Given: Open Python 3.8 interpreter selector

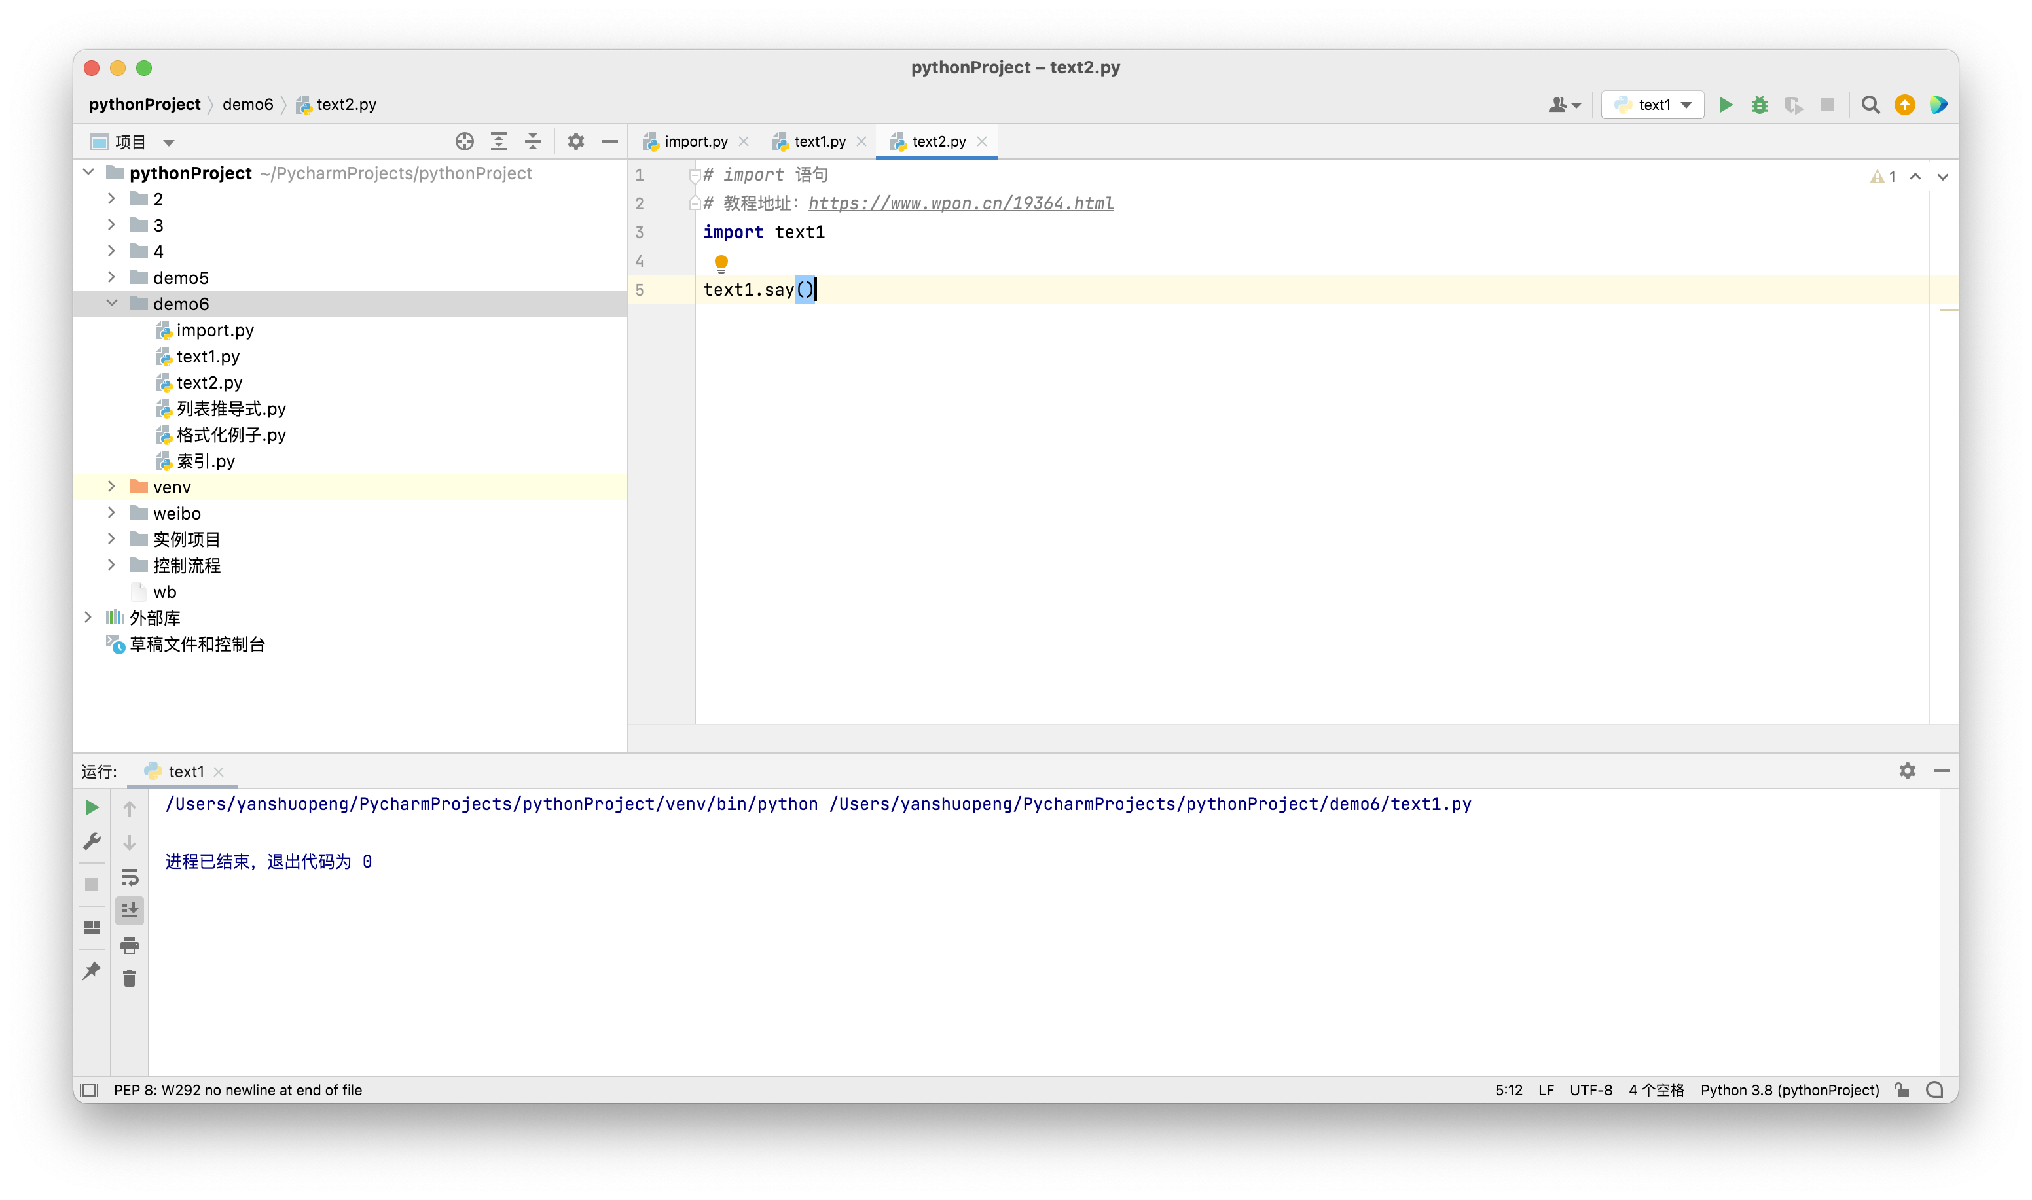Looking at the screenshot, I should click(x=1789, y=1090).
